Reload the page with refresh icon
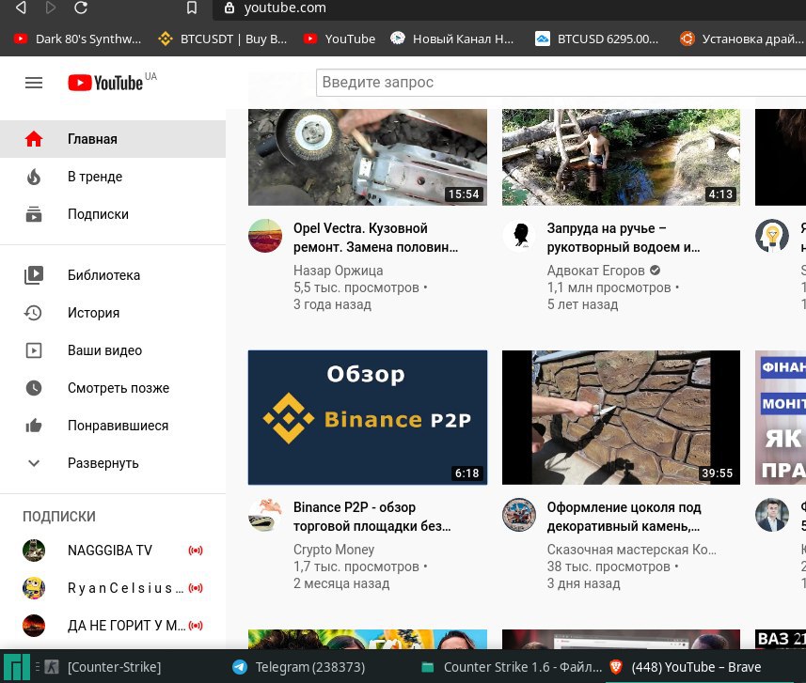 coord(81,8)
